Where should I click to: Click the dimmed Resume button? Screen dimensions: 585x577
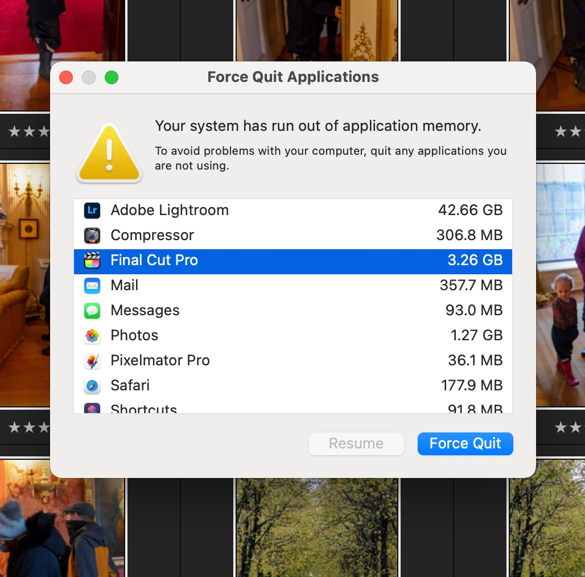click(x=356, y=443)
